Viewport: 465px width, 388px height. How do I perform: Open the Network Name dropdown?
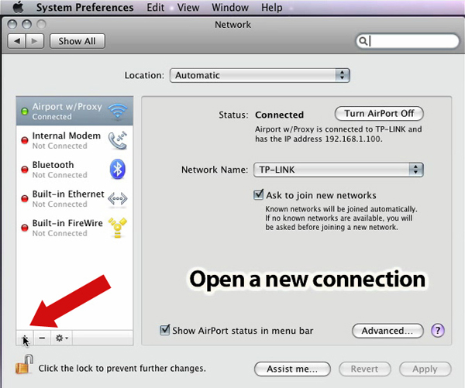tap(338, 170)
